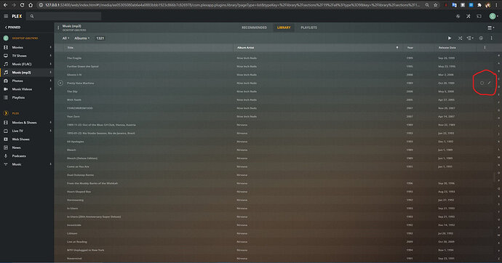The image size is (502, 263).
Task: Sort by the Title column header
Action: click(x=70, y=48)
